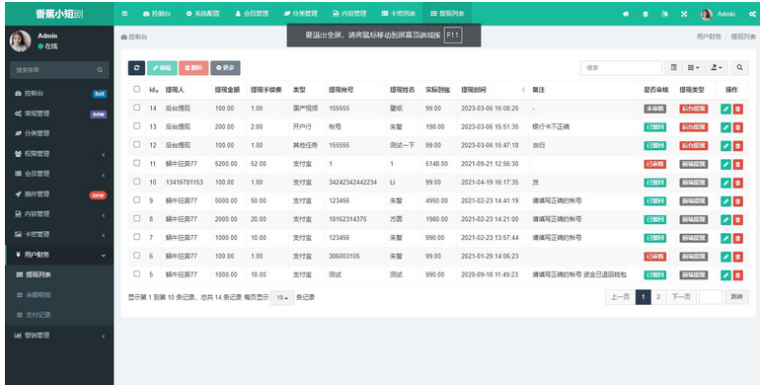The width and height of the screenshot is (760, 385).
Task: Open the column visibility dropdown in the toolbar
Action: click(x=694, y=68)
